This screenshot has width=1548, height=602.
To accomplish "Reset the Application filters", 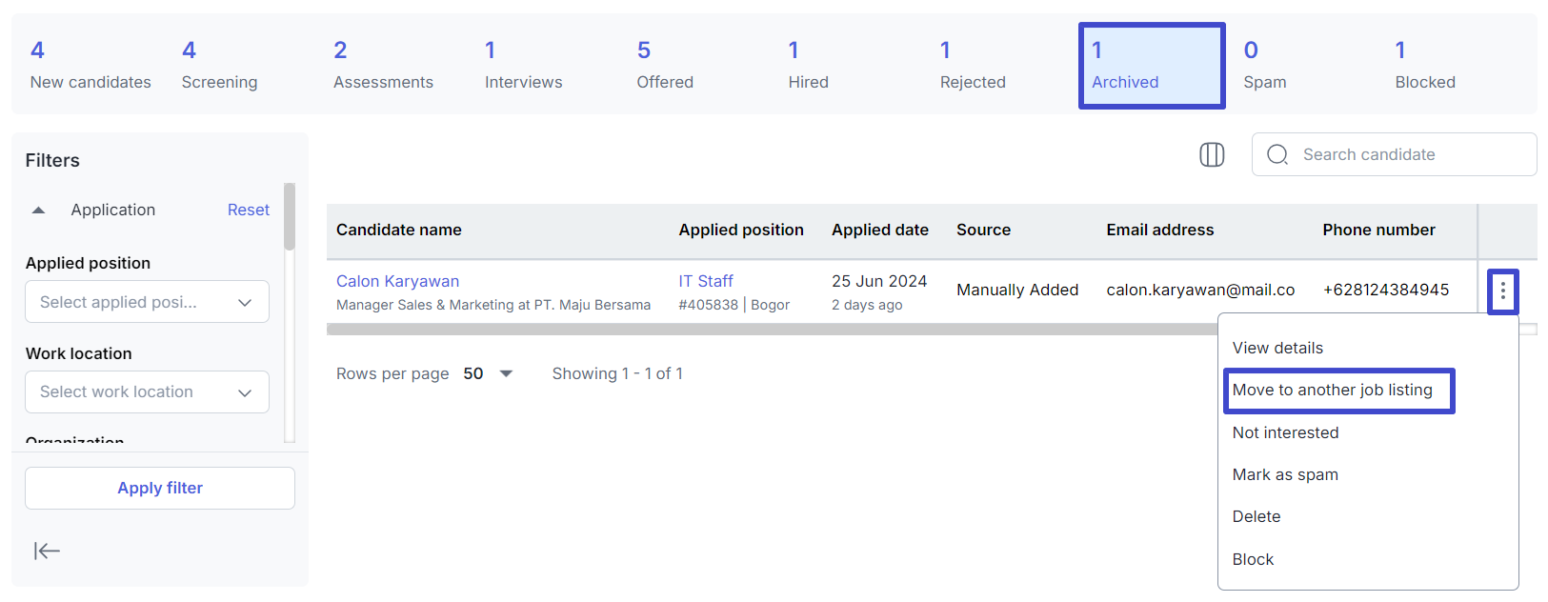I will click(248, 210).
